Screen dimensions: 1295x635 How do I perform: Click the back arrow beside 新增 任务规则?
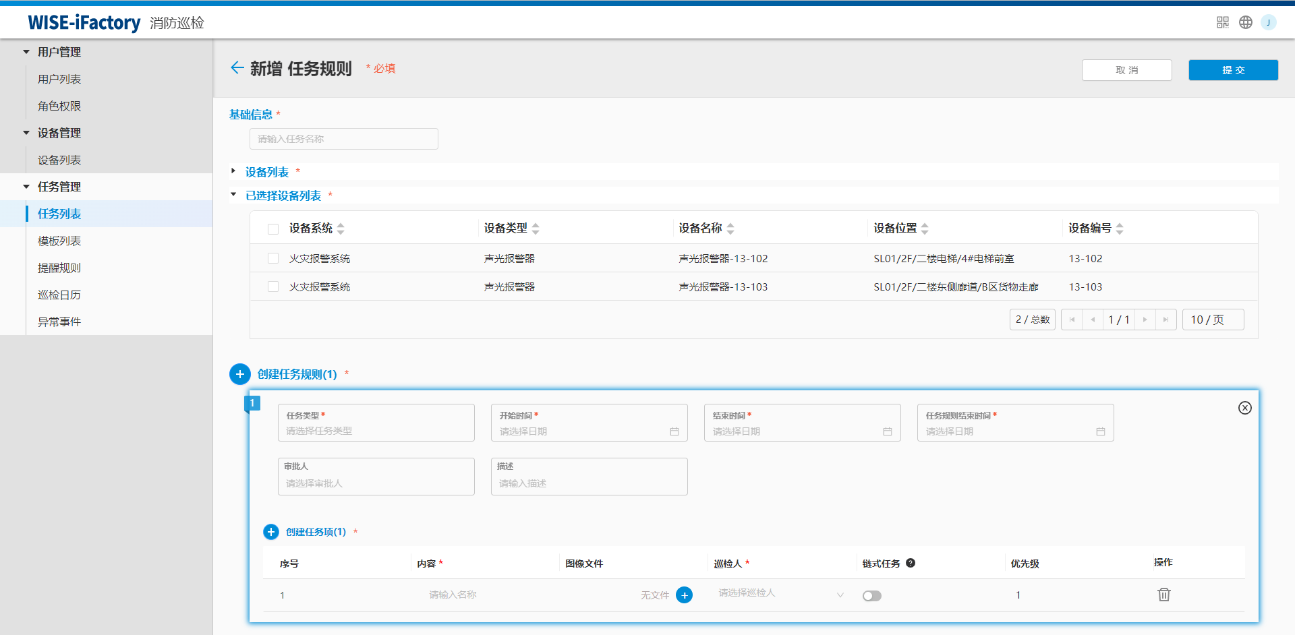tap(237, 68)
